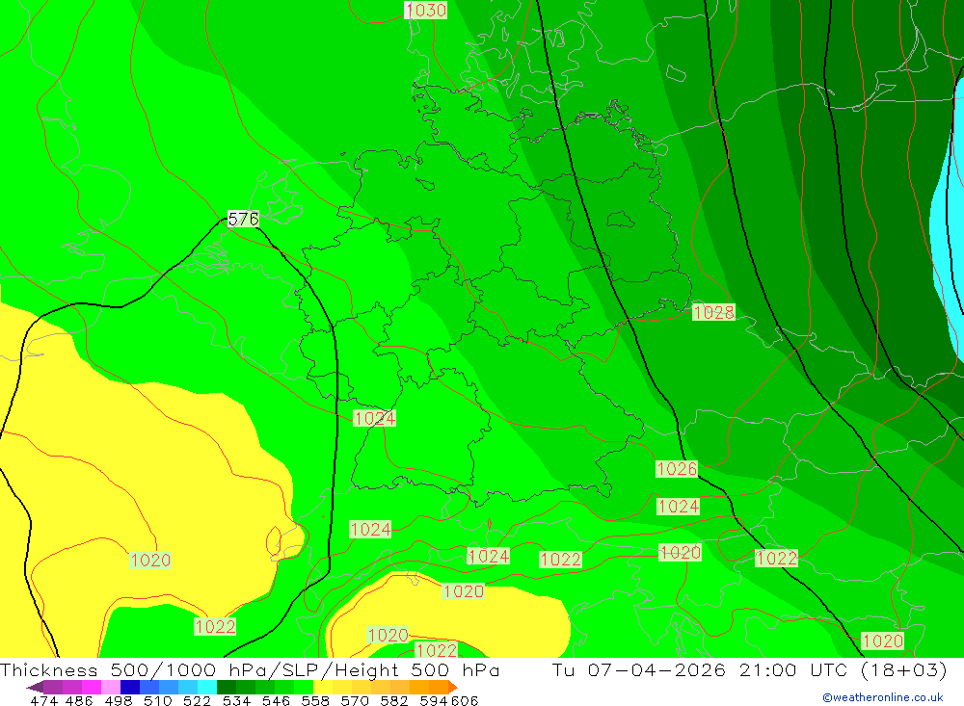
Task: Click the 570 legend value
Action: 355,700
